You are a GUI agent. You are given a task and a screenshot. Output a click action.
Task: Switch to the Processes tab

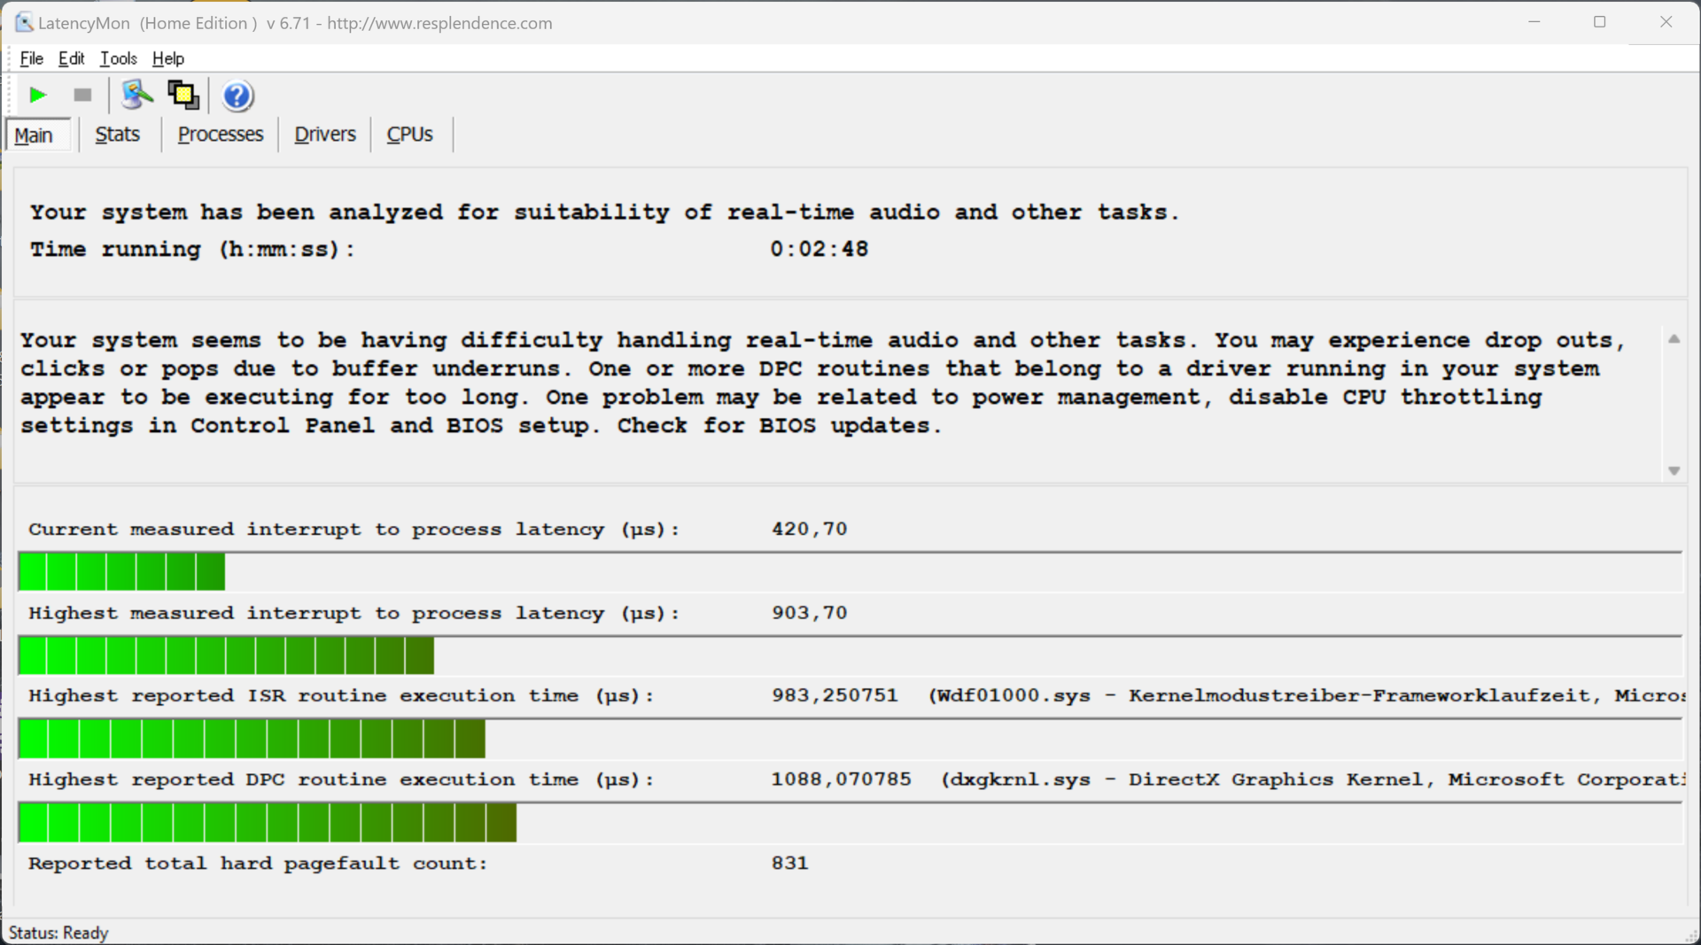point(221,135)
